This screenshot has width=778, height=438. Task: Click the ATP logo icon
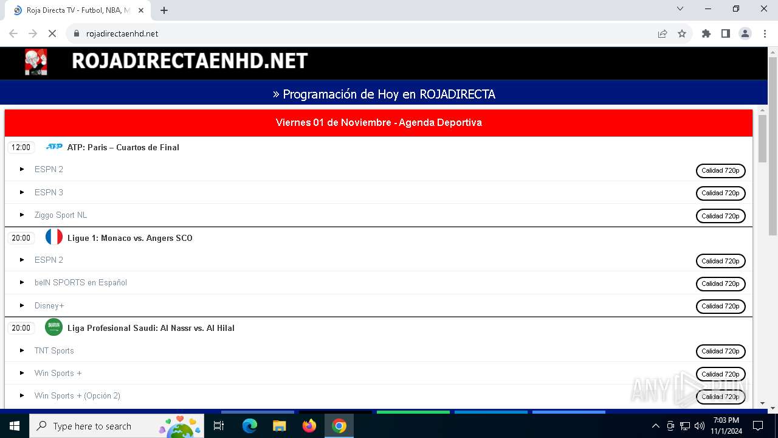(x=54, y=147)
